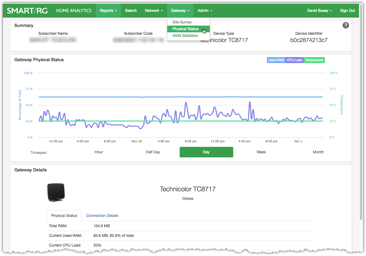This screenshot has width=366, height=256.
Task: Open the Admin dropdown menu
Action: (x=205, y=11)
